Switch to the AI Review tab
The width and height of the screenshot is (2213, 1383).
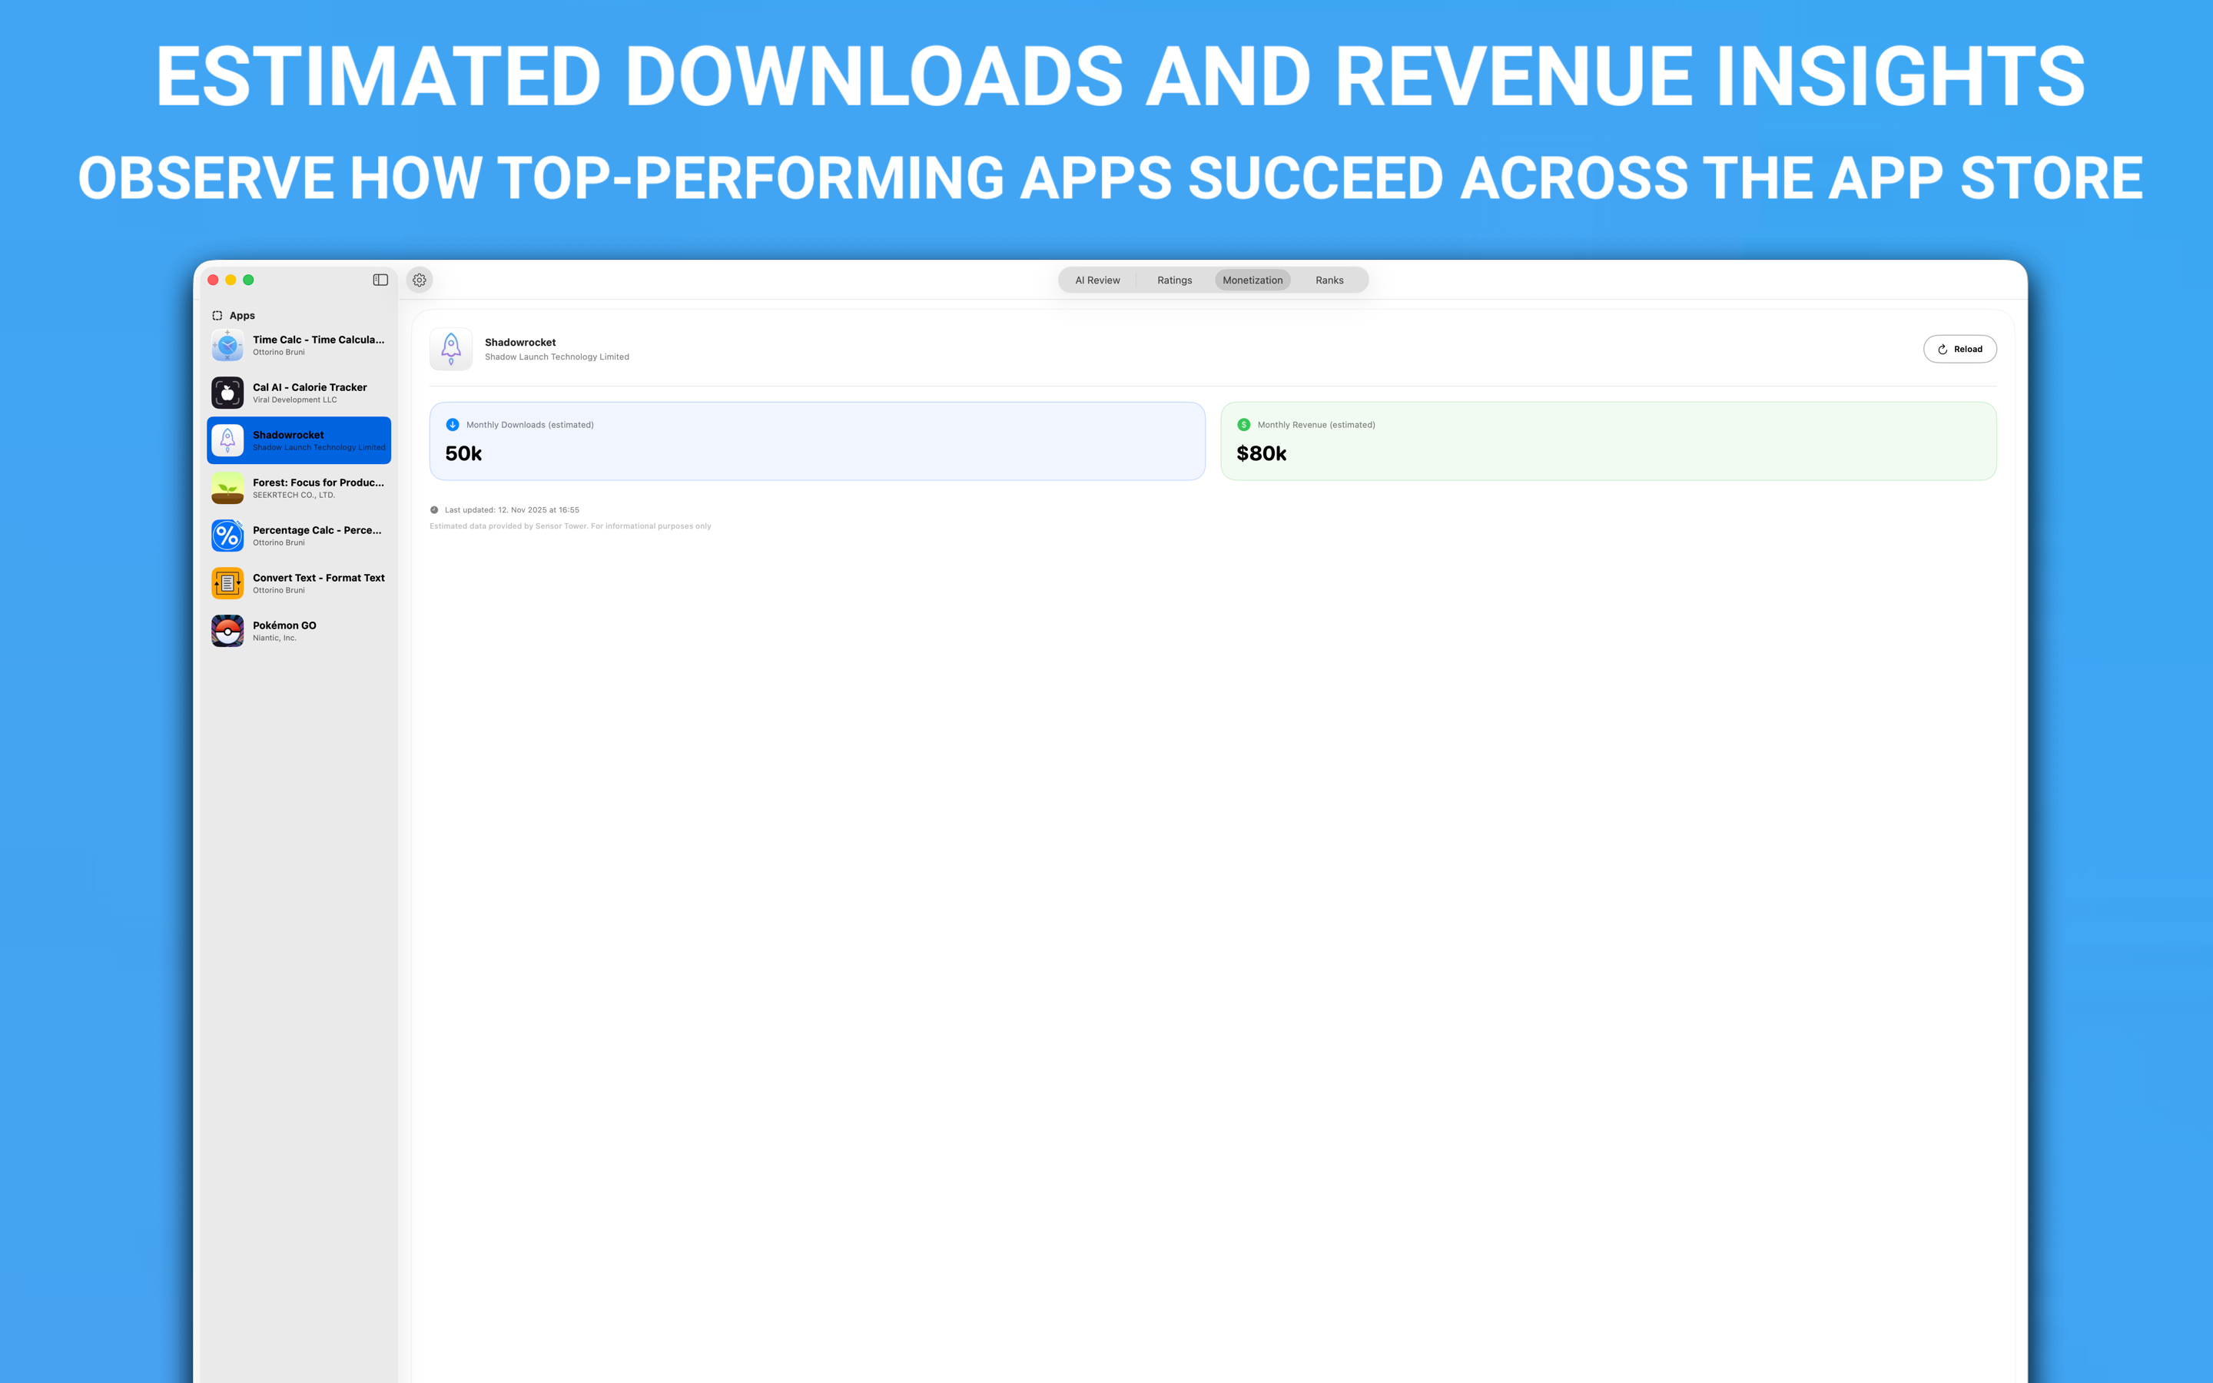pyautogui.click(x=1097, y=280)
